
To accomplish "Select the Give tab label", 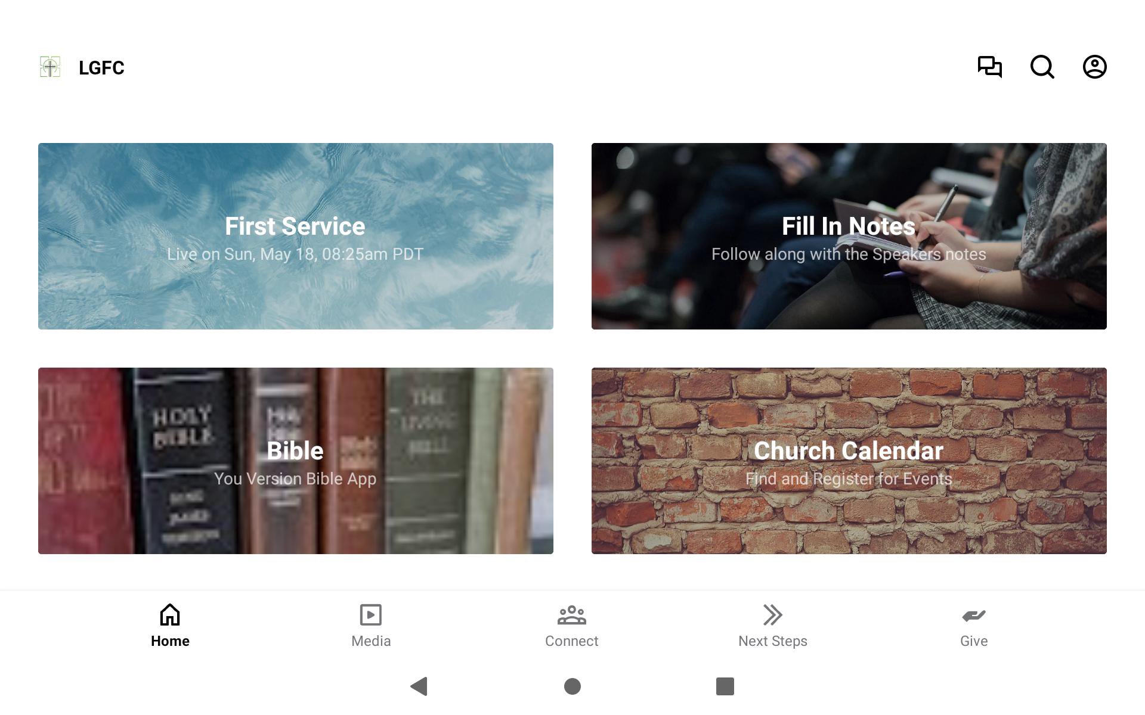I will [974, 641].
